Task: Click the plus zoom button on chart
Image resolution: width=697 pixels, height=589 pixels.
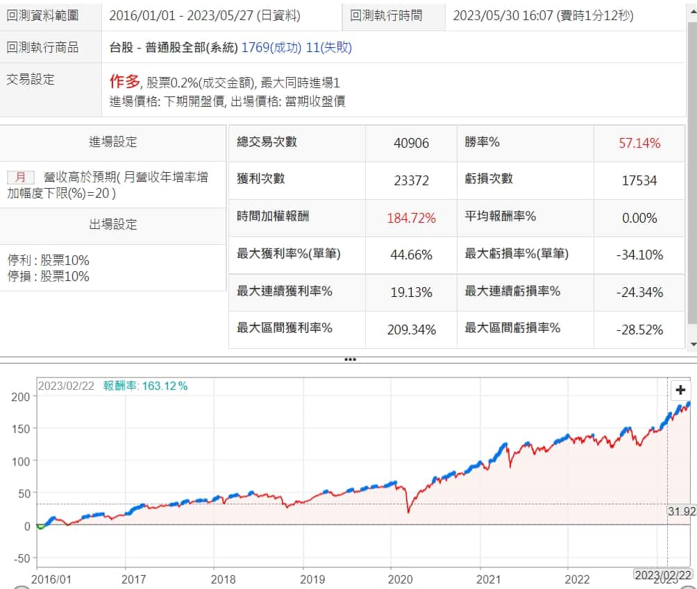Action: click(681, 390)
